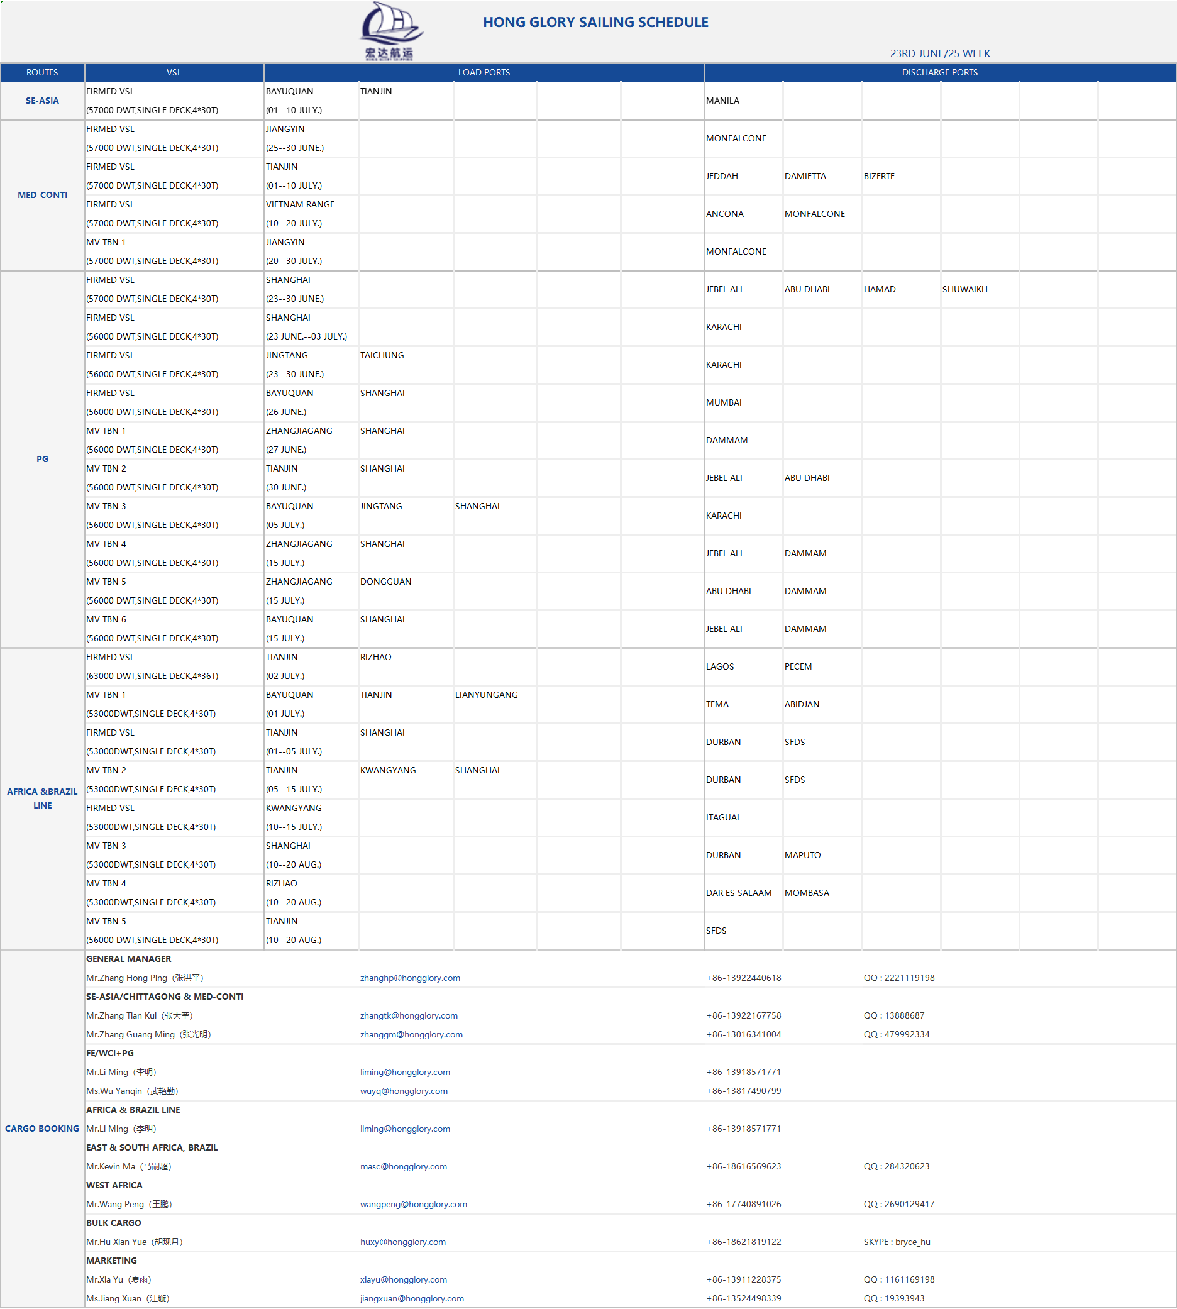1177x1309 pixels.
Task: Open the masc@hongglory.com email link
Action: (404, 1166)
